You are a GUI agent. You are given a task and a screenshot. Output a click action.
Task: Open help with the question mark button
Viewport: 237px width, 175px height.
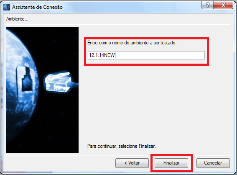pyautogui.click(x=207, y=5)
